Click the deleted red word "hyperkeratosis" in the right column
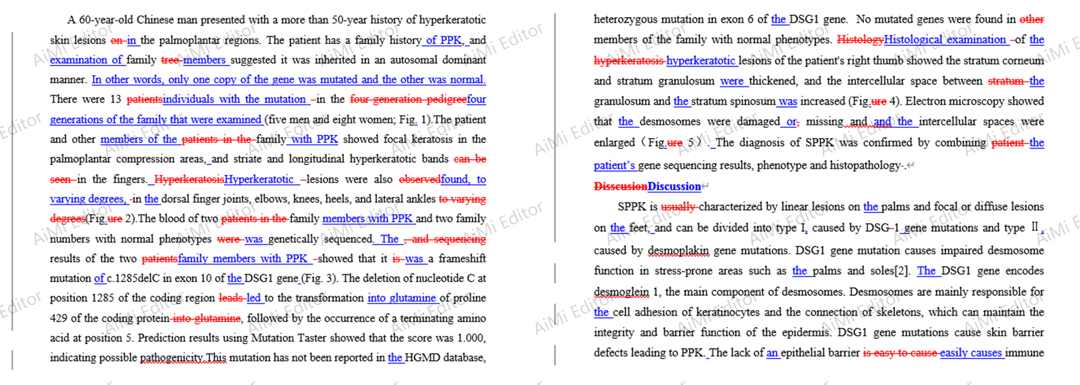 [629, 60]
